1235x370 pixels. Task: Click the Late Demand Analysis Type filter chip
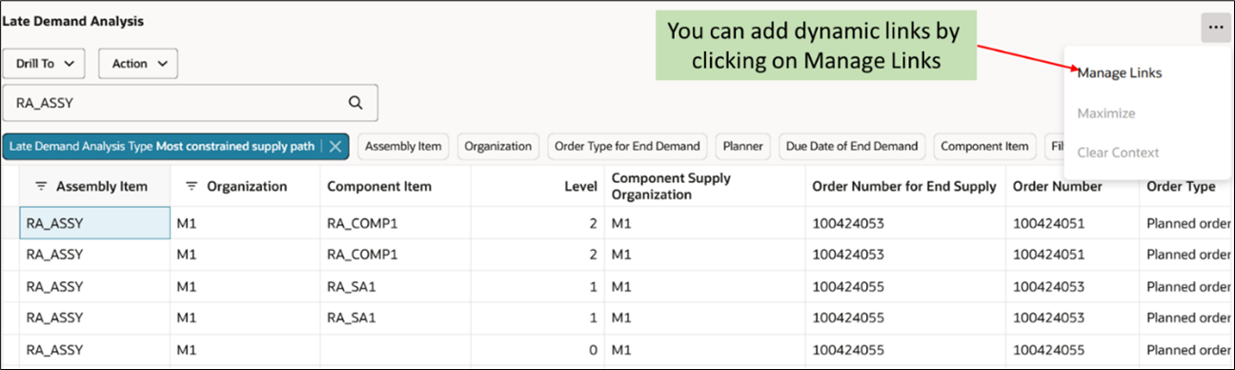pos(162,147)
